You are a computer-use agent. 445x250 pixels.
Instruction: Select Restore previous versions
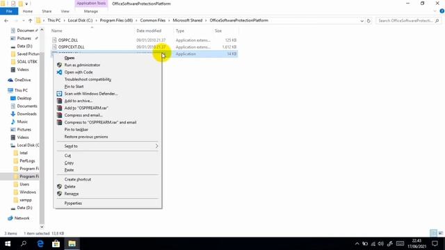86,137
